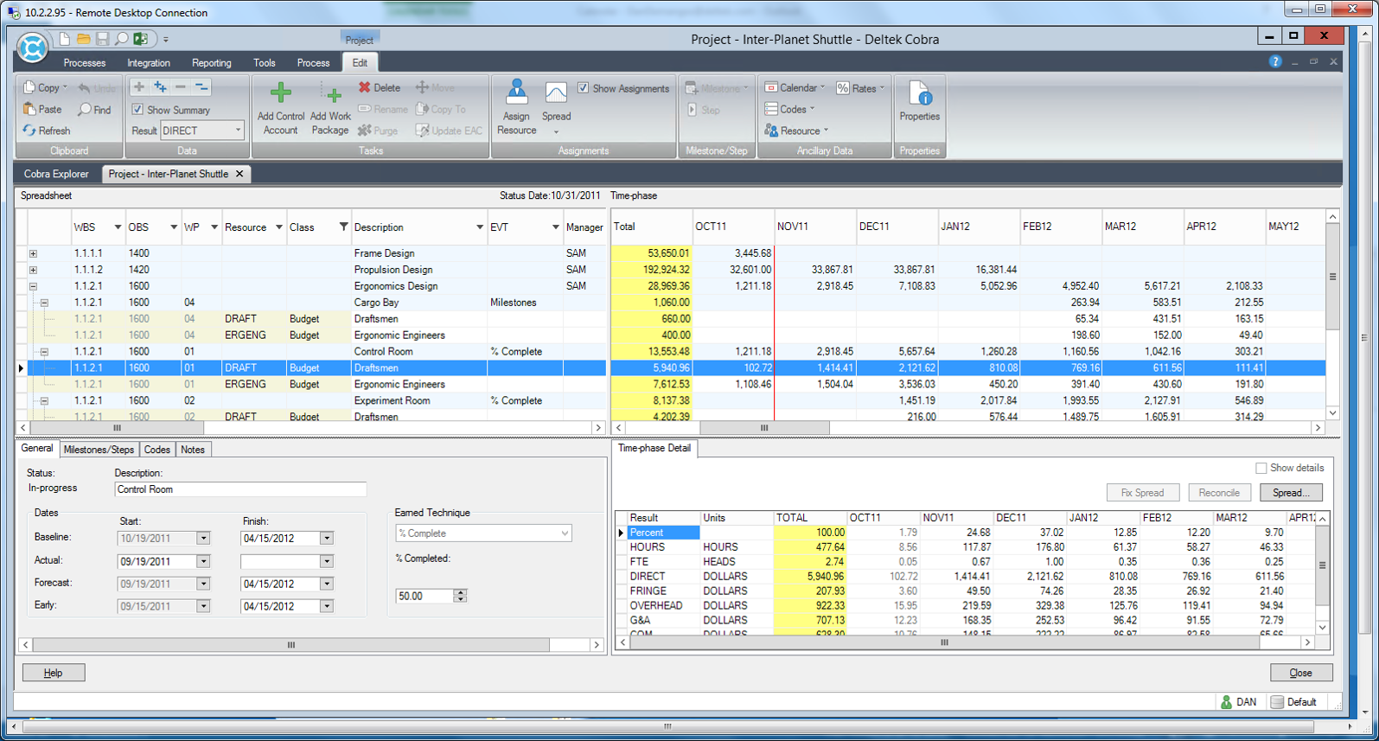The width and height of the screenshot is (1379, 741).
Task: Select the Ergonomic Engineers row with total 7,612.53
Action: tap(671, 384)
